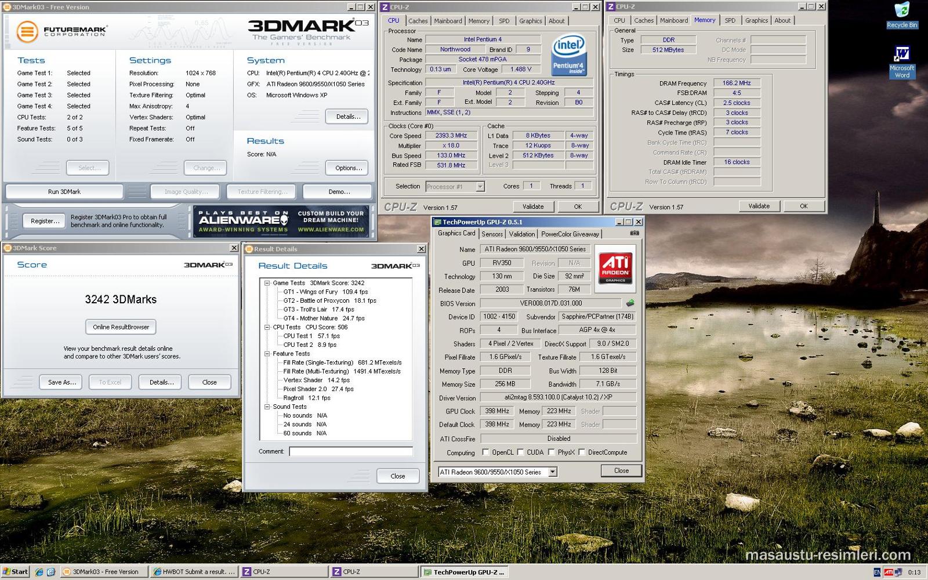Click the Run 3DMark button
The image size is (928, 580).
coord(64,191)
